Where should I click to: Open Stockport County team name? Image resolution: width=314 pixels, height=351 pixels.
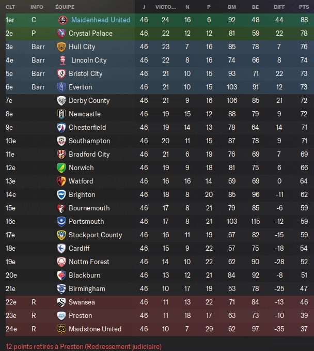pyautogui.click(x=95, y=235)
